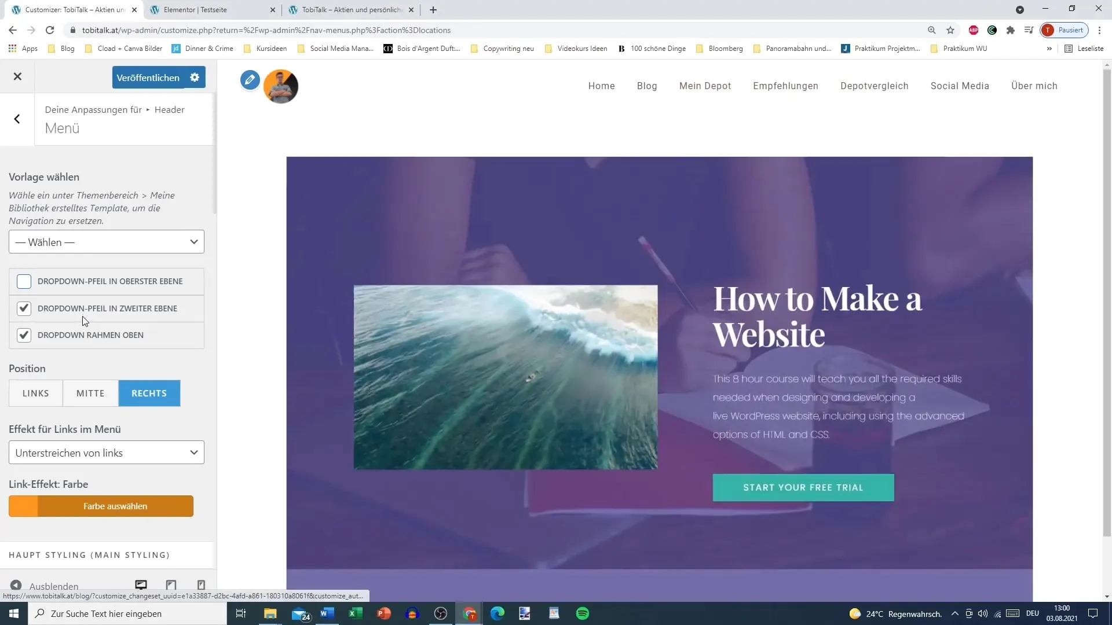Screen dimensions: 1112x625
Task: Open the Chrome tab search dropdown
Action: [1020, 10]
